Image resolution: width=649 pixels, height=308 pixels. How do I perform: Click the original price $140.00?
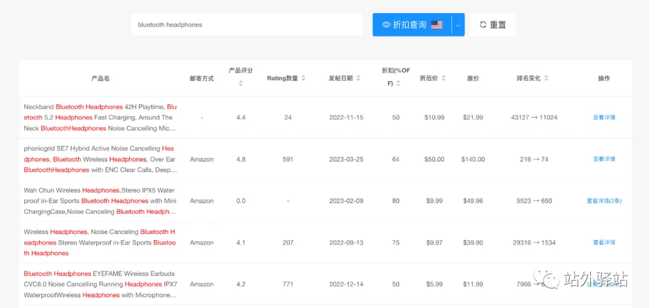pyautogui.click(x=473, y=159)
